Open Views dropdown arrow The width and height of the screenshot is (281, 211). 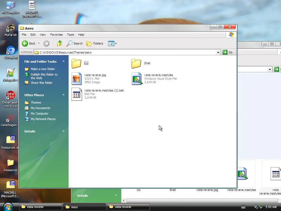116,43
